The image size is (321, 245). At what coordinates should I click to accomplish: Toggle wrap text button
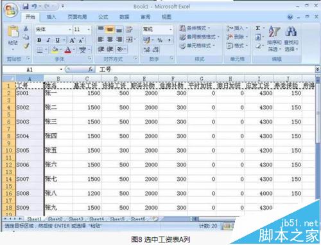[129, 29]
